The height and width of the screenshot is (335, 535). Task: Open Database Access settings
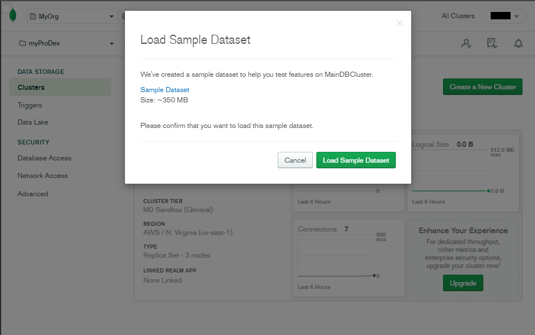coord(44,158)
